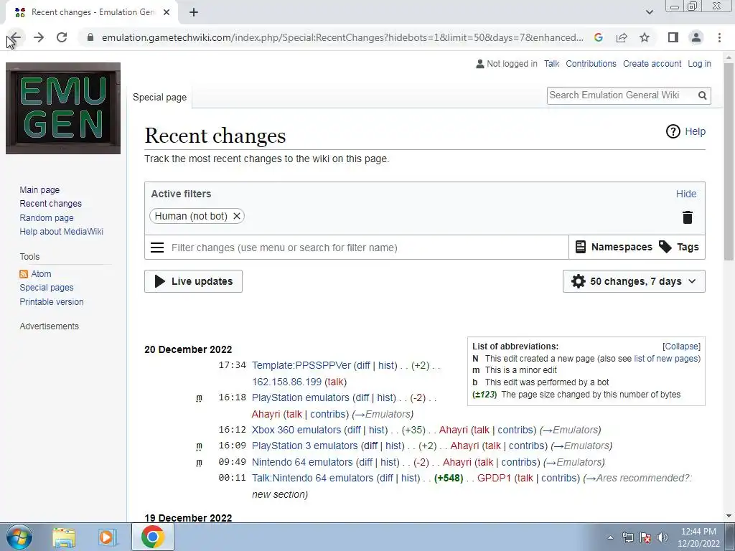Open Printable version link
Viewport: 735px width, 551px height.
[x=52, y=302]
